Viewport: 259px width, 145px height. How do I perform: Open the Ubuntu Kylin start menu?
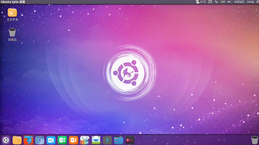[5, 140]
